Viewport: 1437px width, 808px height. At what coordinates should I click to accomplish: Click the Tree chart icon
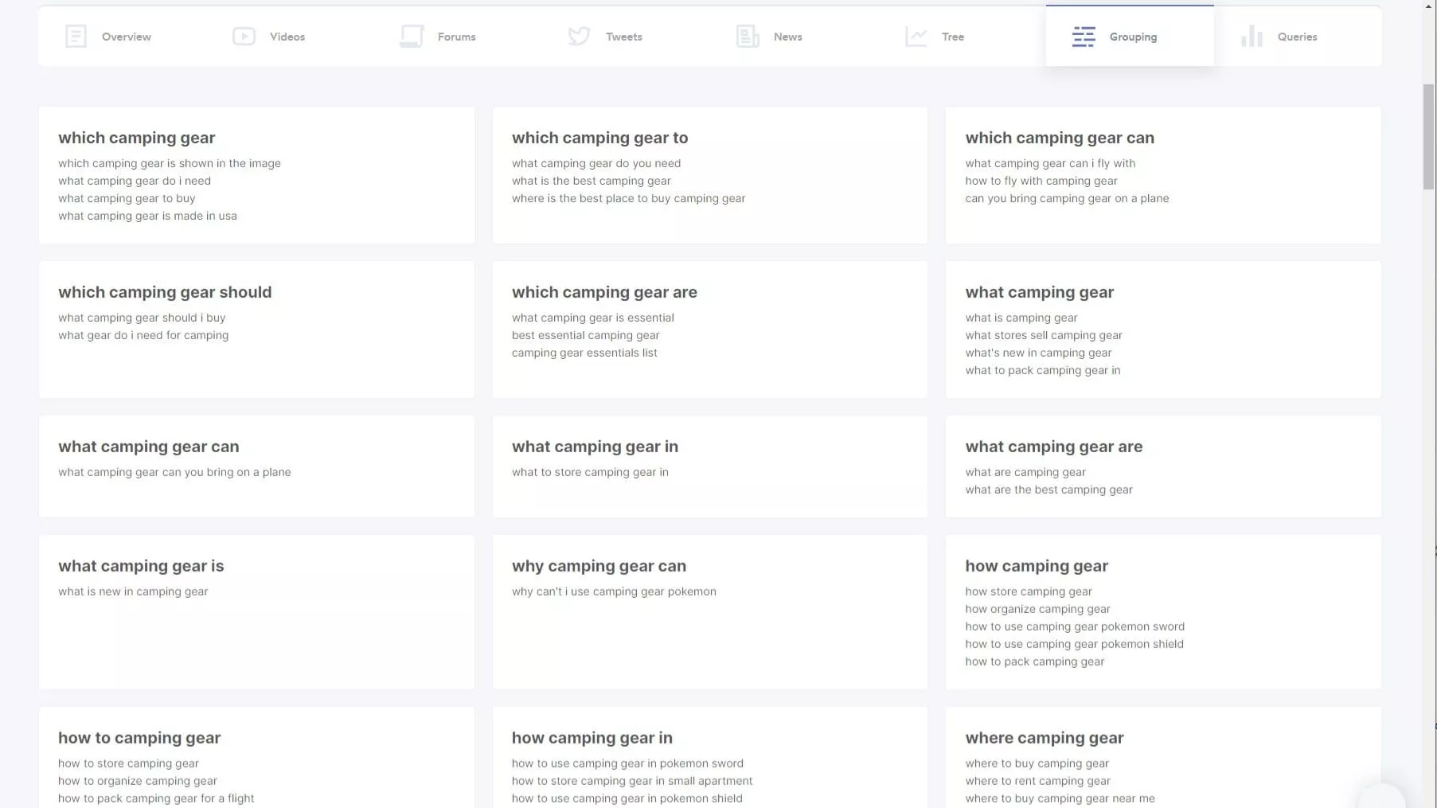pyautogui.click(x=916, y=37)
